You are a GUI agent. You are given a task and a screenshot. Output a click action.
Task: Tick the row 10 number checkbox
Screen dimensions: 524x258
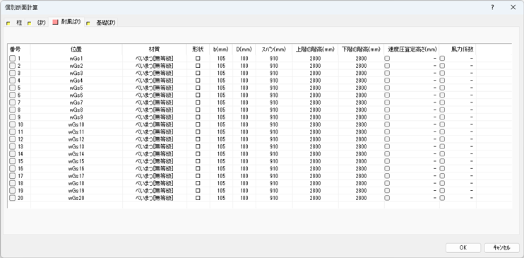coord(13,124)
